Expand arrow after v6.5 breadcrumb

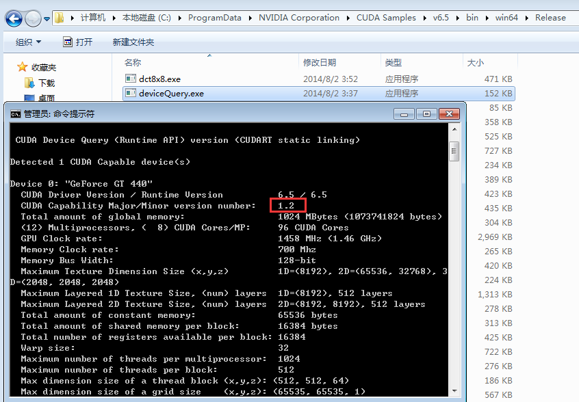458,18
